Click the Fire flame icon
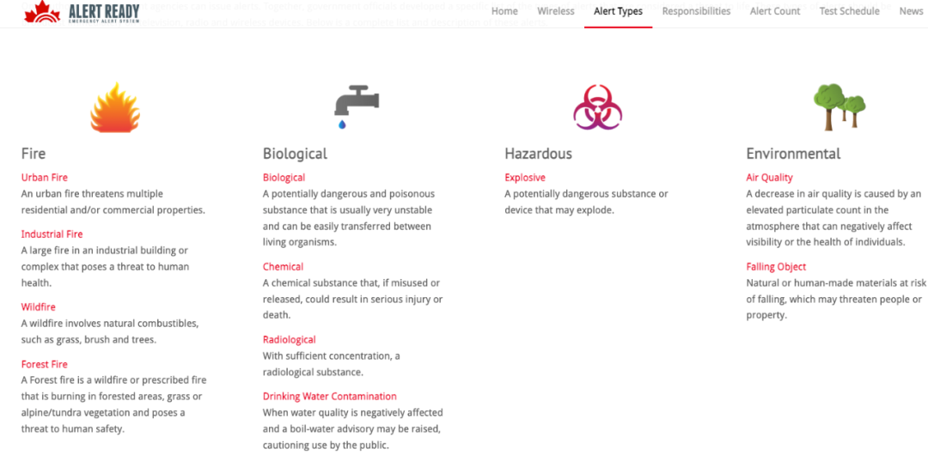 tap(115, 107)
